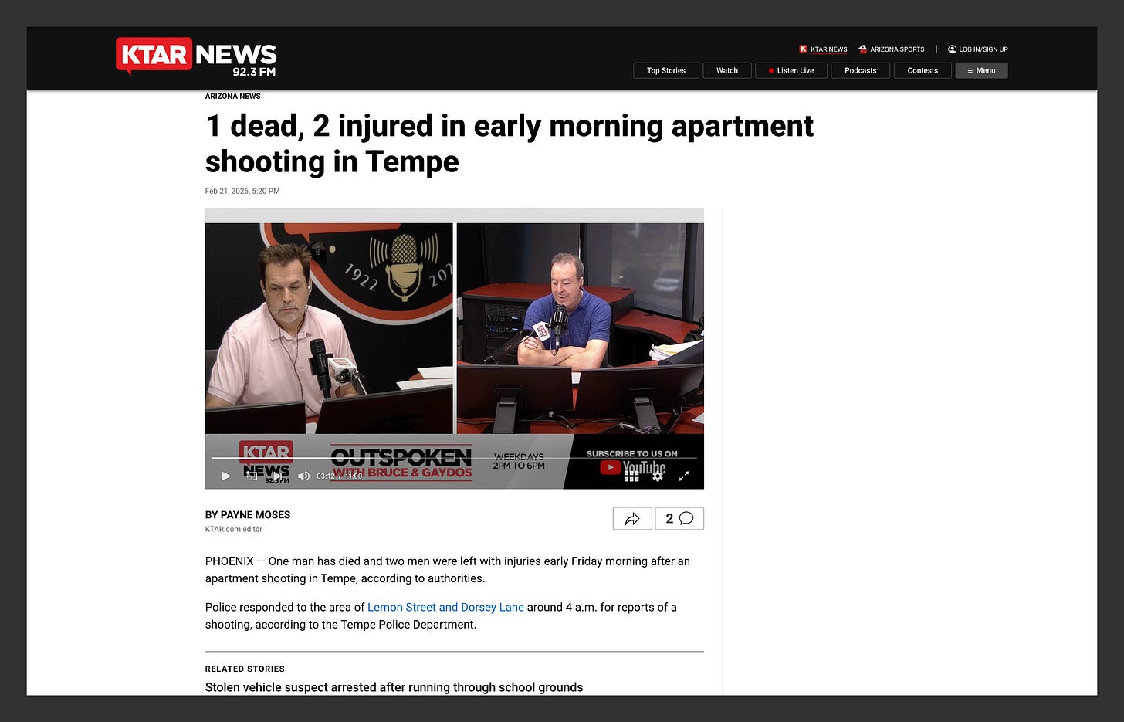This screenshot has width=1124, height=722.
Task: Click the article headline about Tempe shooting
Action: coord(510,144)
